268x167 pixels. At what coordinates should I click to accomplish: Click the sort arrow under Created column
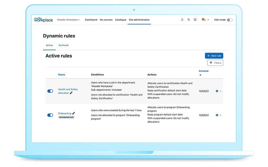coord(200,75)
